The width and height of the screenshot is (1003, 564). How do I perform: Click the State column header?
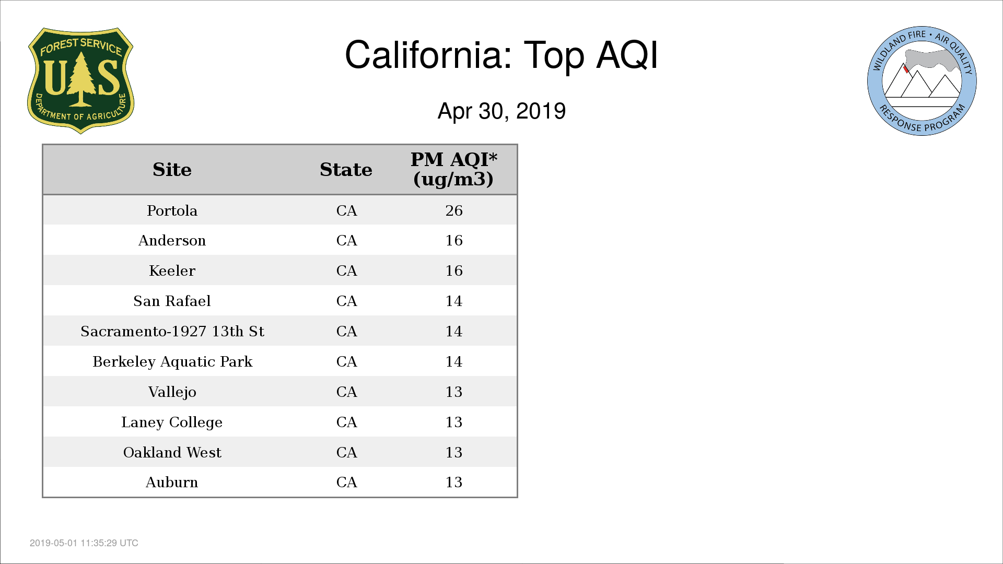pos(346,170)
